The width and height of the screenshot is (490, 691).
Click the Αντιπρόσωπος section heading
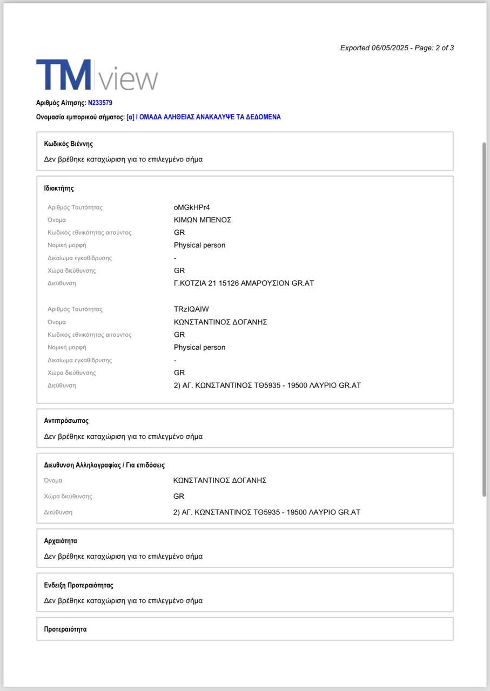(x=66, y=421)
